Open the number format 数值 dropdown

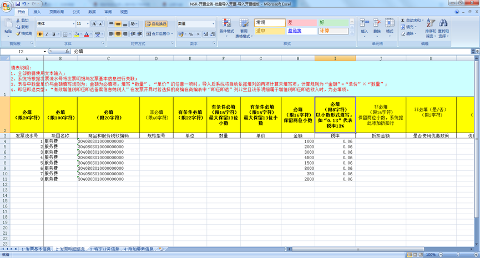(x=214, y=24)
